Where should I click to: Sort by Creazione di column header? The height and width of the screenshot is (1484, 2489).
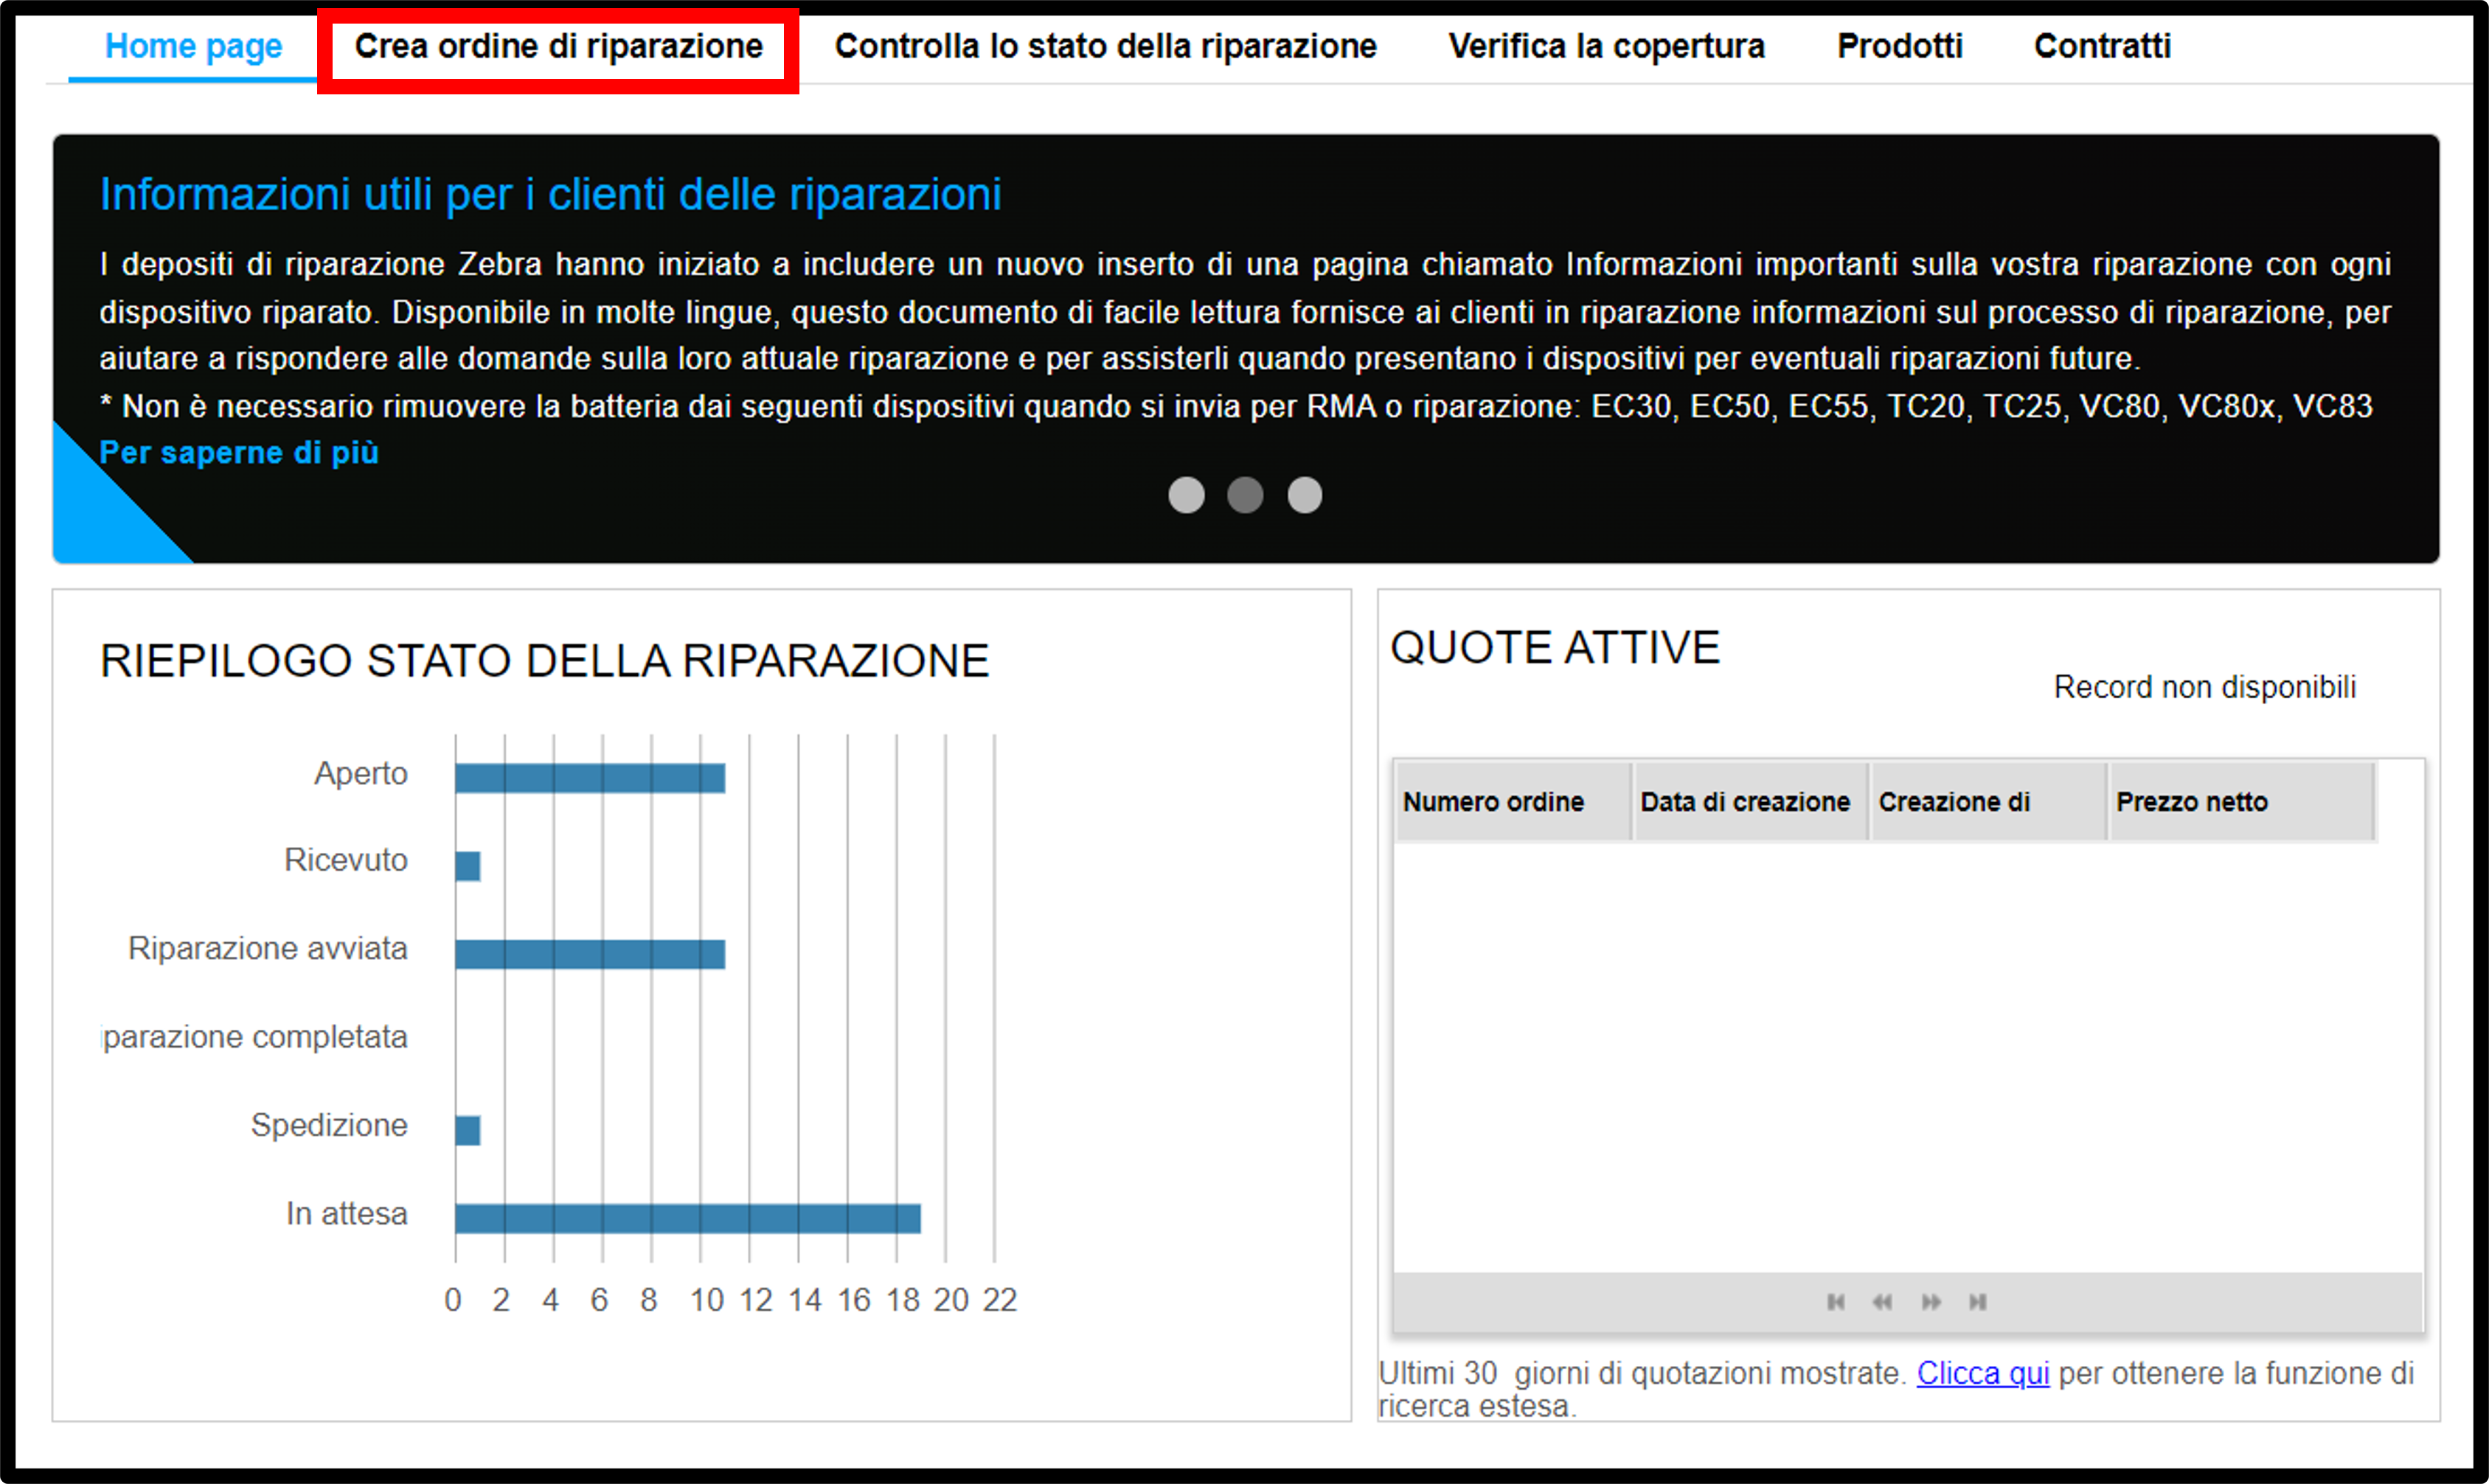tap(1989, 802)
